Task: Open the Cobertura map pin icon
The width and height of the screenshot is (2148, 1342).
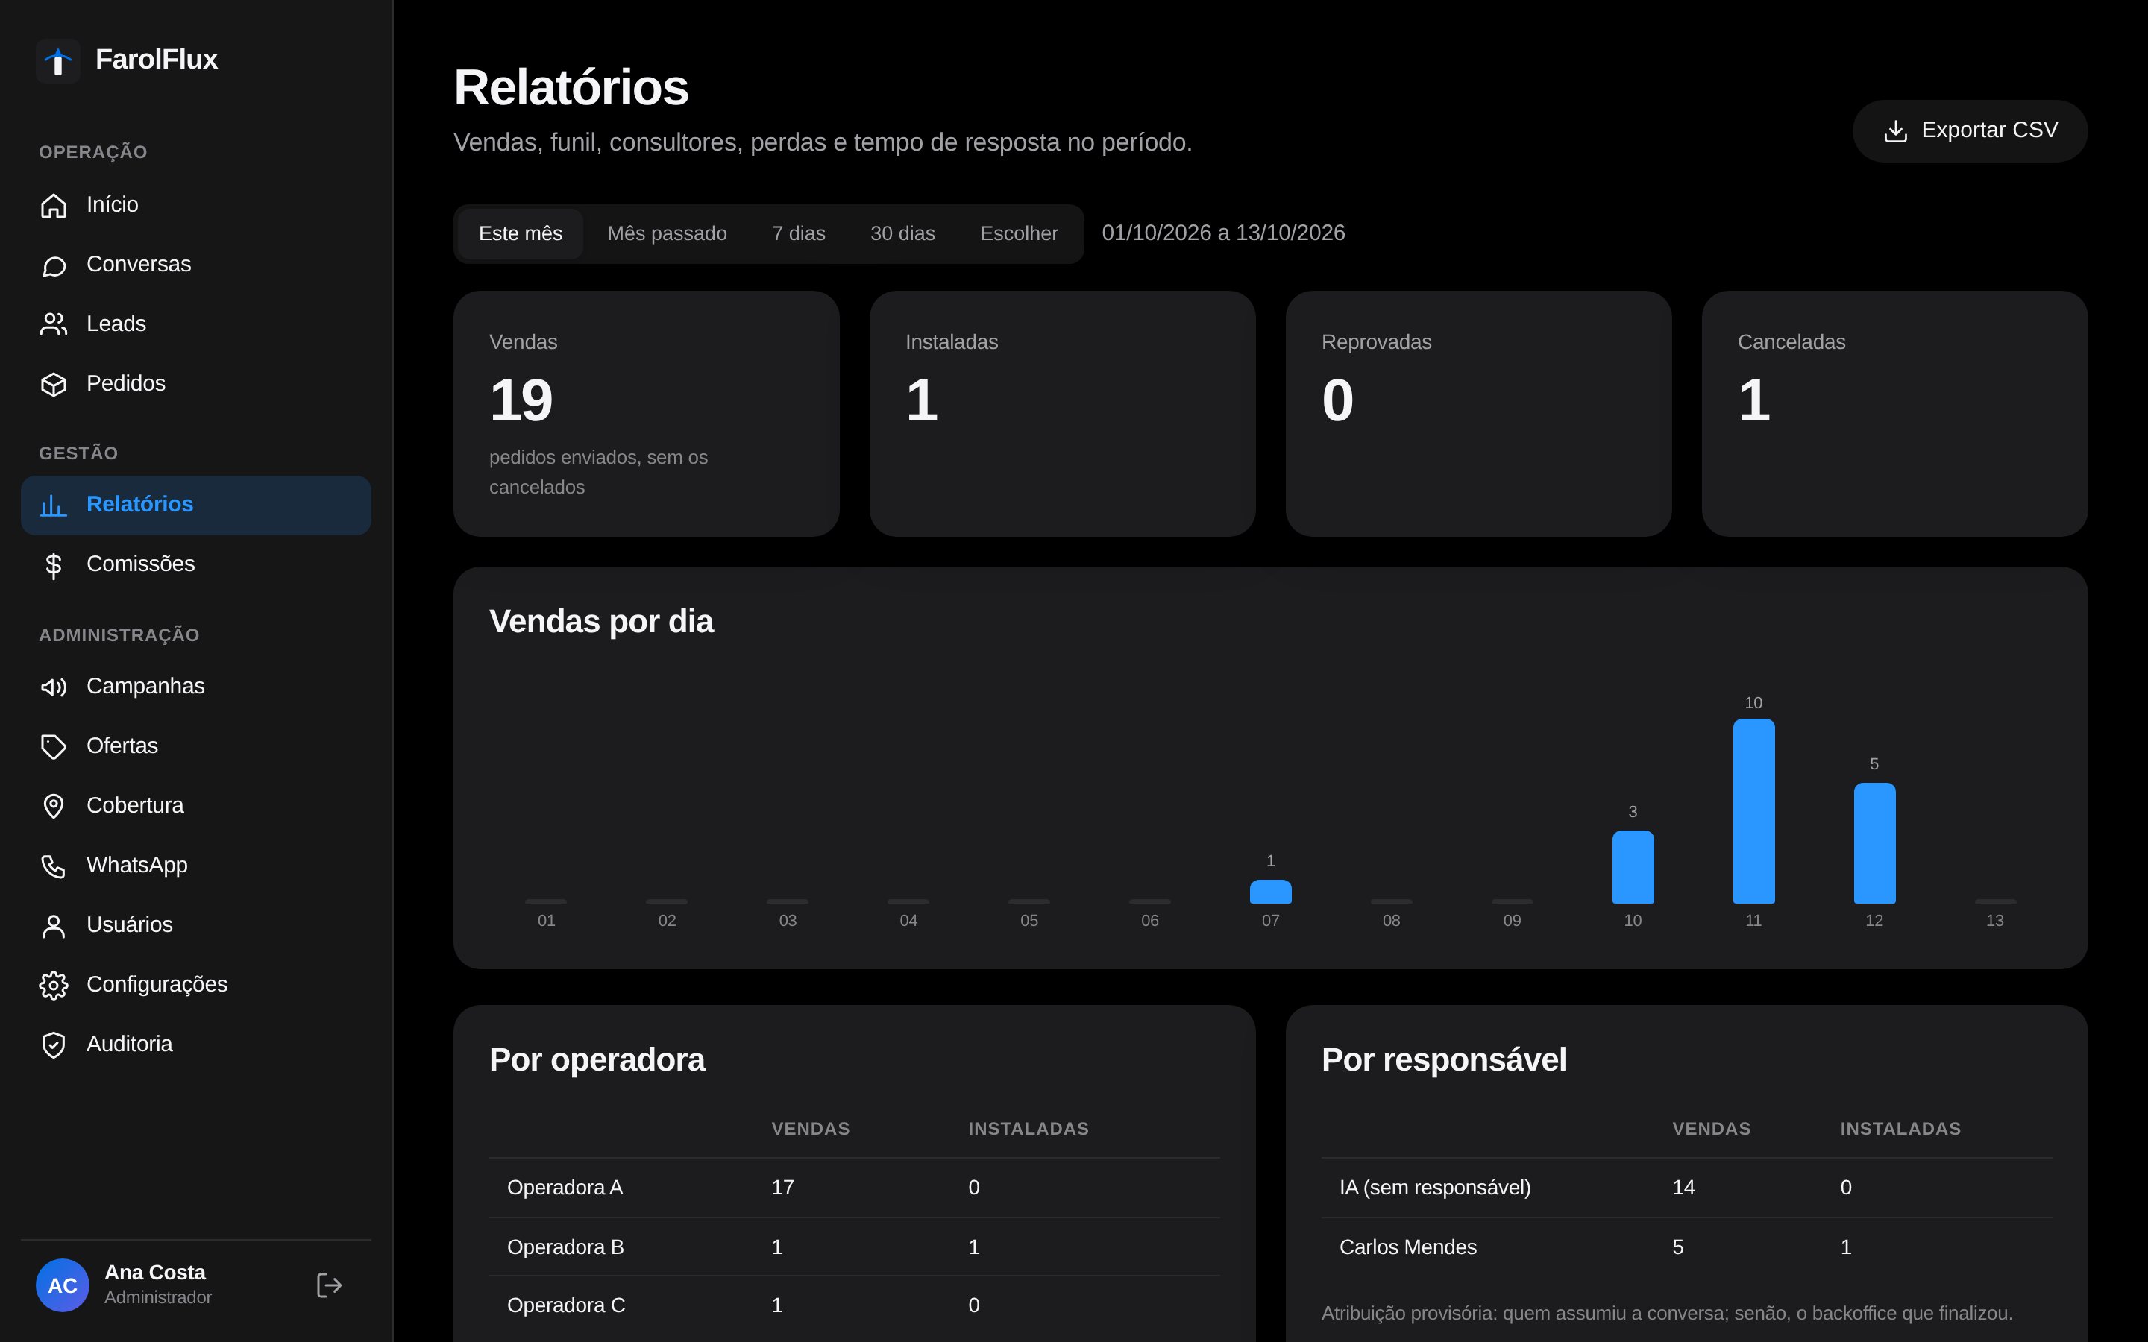Action: tap(53, 806)
